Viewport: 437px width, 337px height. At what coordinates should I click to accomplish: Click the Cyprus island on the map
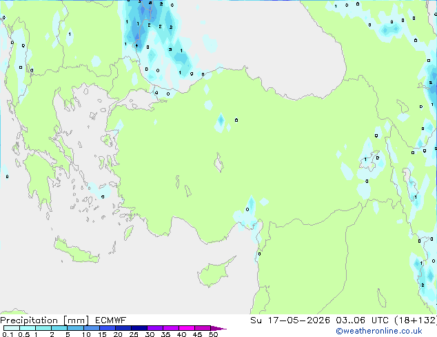click(215, 273)
